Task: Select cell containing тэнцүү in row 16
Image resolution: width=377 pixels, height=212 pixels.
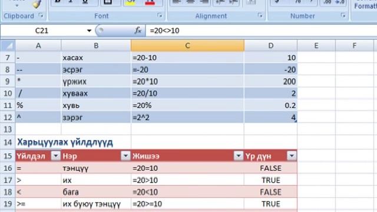Action: pos(96,168)
